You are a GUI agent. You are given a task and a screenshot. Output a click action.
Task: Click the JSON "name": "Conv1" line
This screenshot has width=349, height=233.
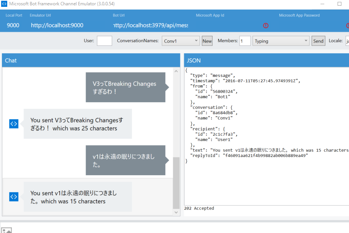pyautogui.click(x=214, y=118)
